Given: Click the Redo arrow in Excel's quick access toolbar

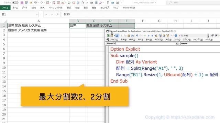Looking at the screenshot, I should tap(42, 3).
